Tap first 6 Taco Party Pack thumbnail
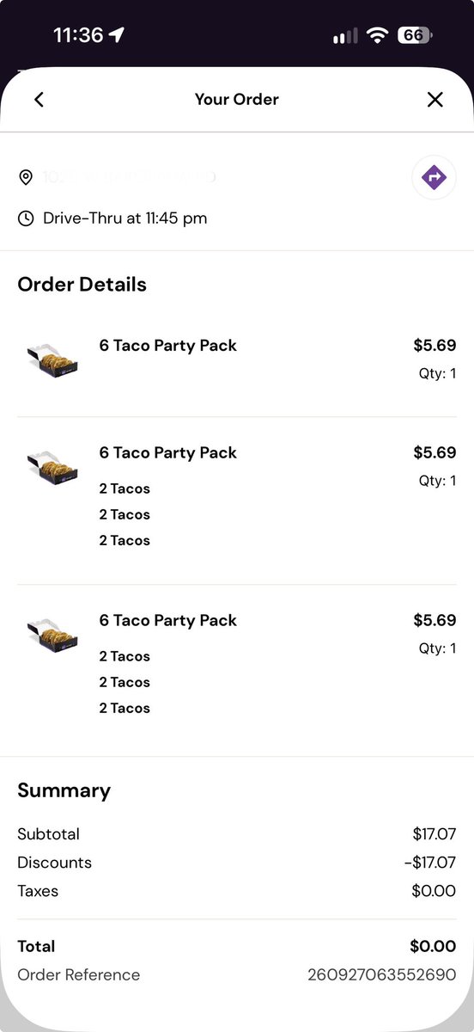 pos(53,359)
